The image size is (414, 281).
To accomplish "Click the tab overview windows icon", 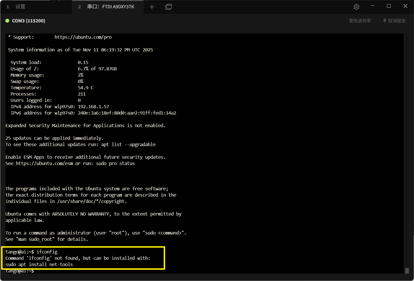I will pyautogui.click(x=169, y=7).
